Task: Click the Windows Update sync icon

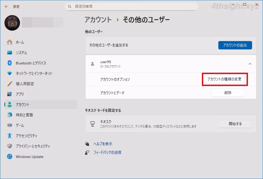Action: (x=10, y=157)
